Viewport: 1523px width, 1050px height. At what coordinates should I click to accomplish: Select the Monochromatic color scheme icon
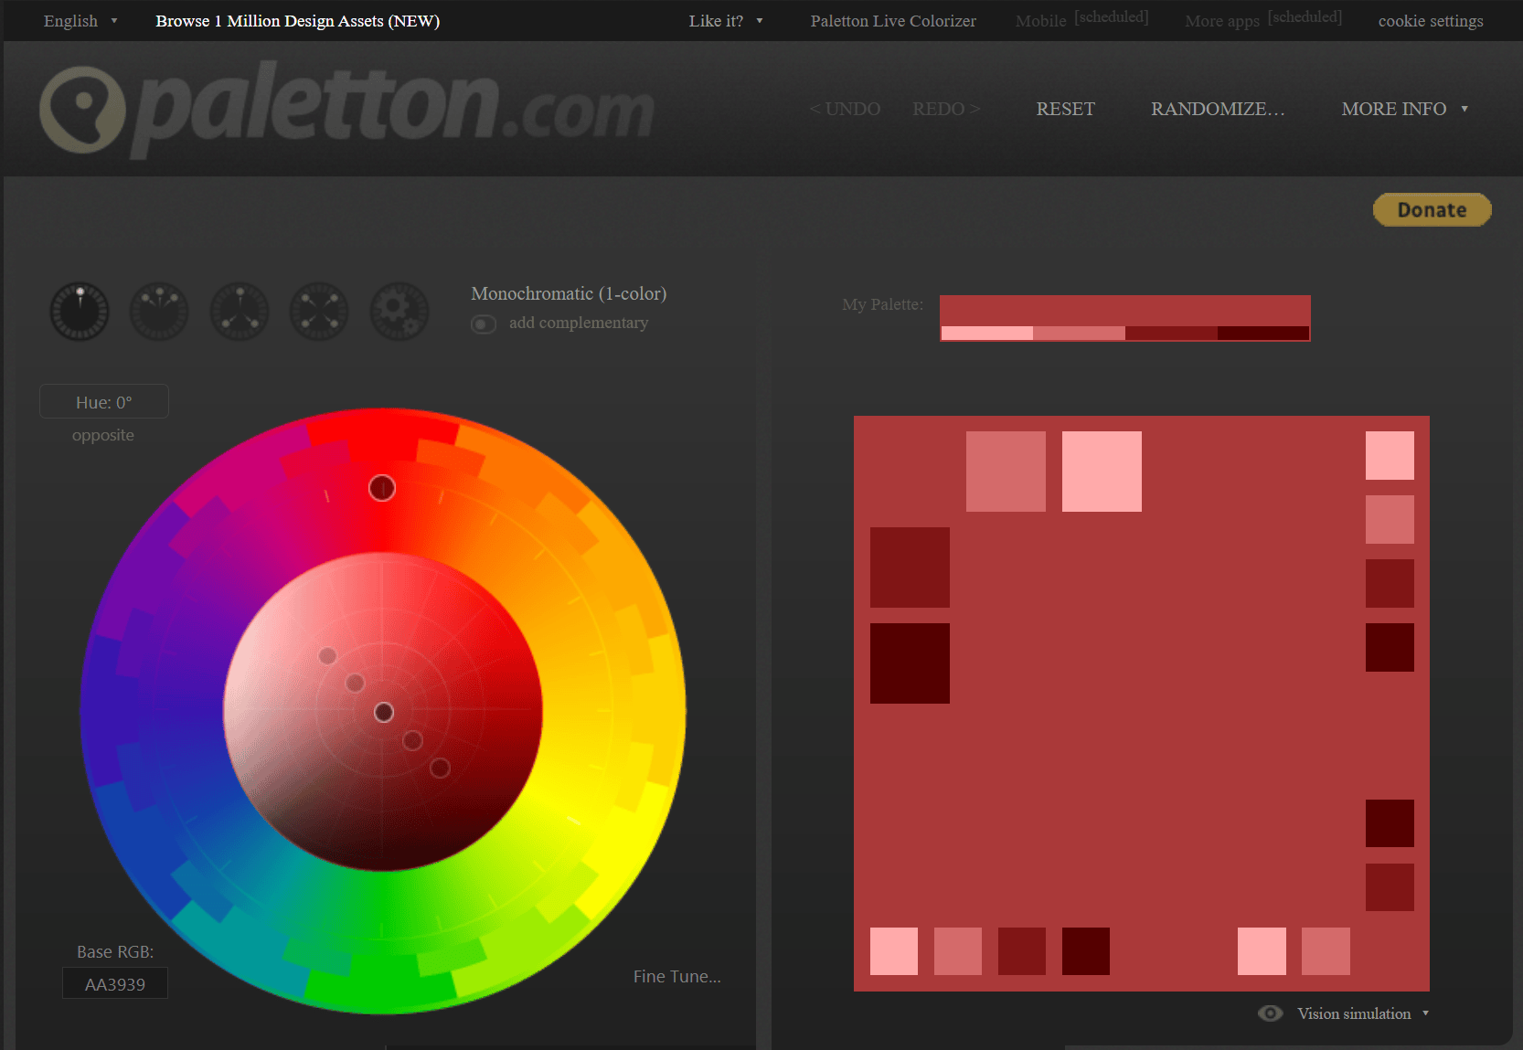[80, 312]
